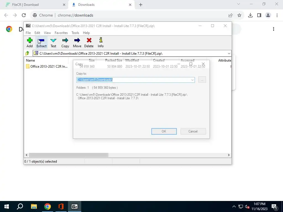This screenshot has width=283, height=212.
Task: Switch to the FileCR Download tab
Action: click(34, 5)
